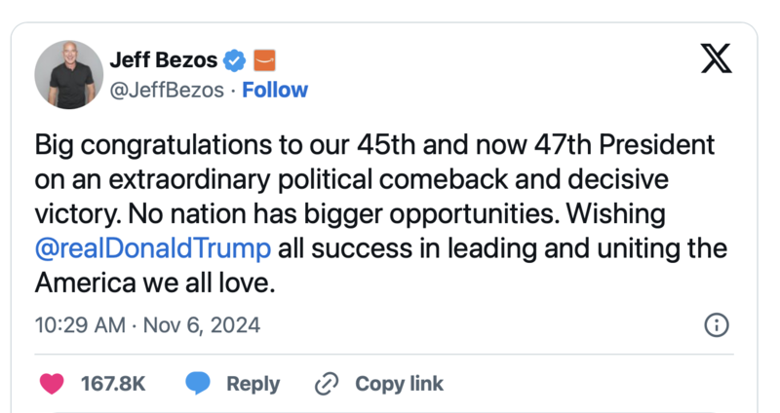Follow @JeffBezos via the Follow link

click(274, 90)
